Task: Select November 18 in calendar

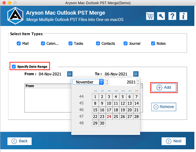Action: point(116,110)
